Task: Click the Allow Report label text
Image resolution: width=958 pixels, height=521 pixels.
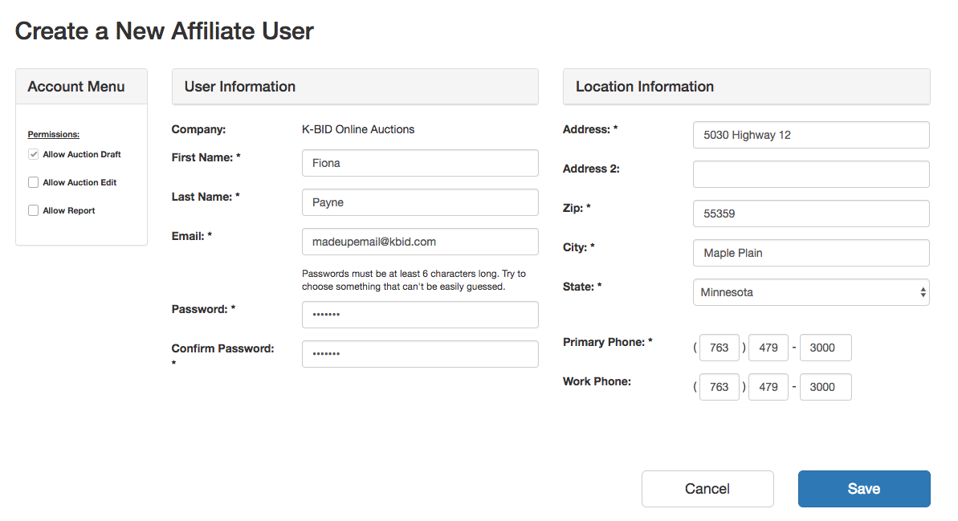Action: pos(69,210)
